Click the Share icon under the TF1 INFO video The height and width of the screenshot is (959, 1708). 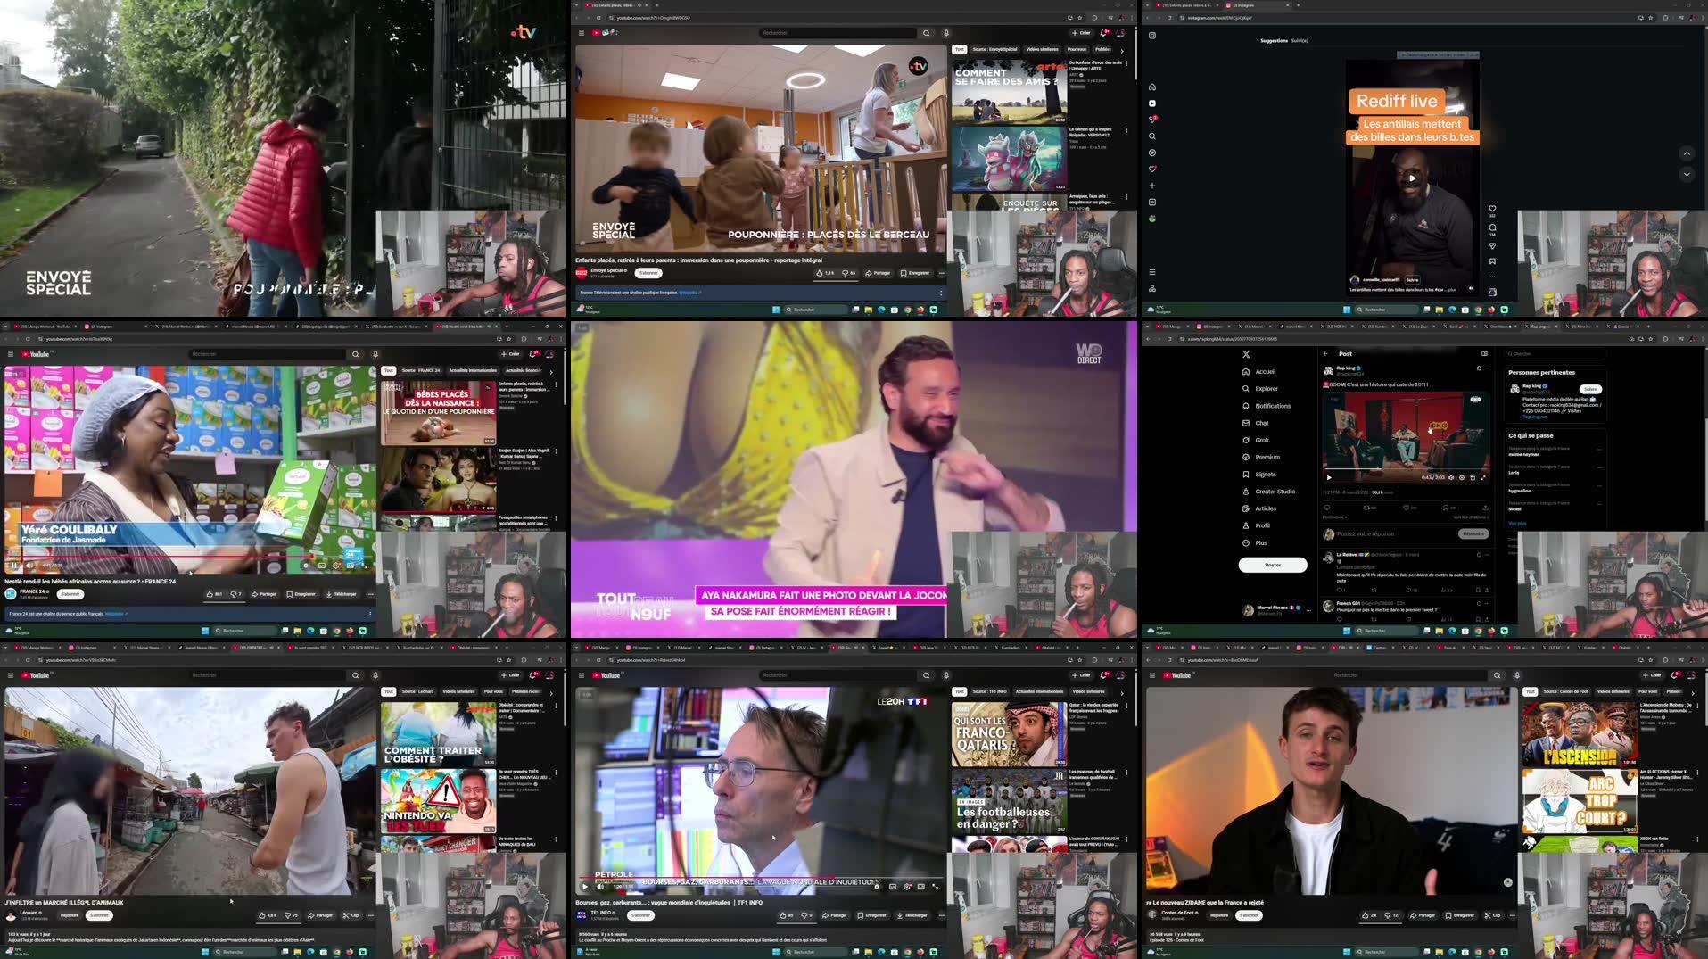point(835,914)
